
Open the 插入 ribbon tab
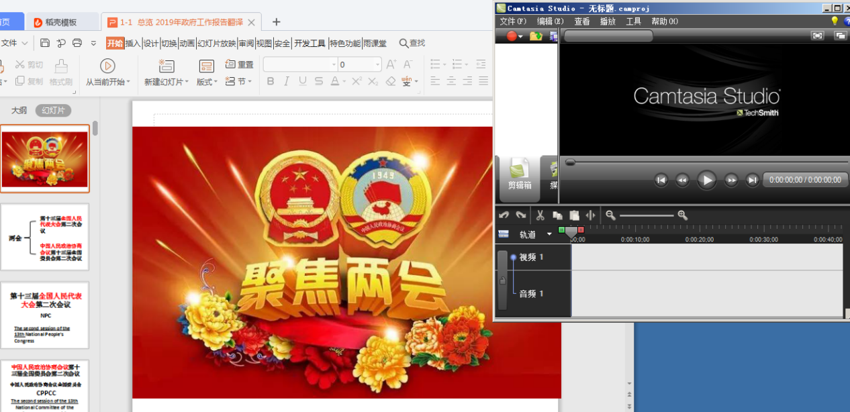click(x=133, y=43)
